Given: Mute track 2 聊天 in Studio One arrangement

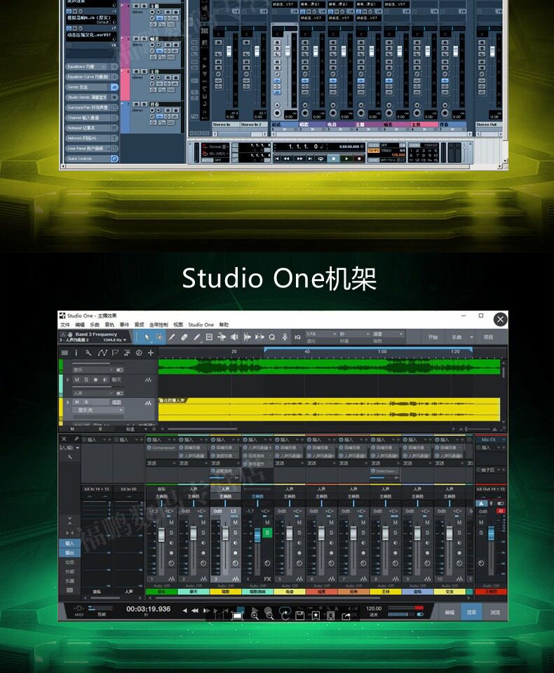Looking at the screenshot, I should [x=77, y=380].
